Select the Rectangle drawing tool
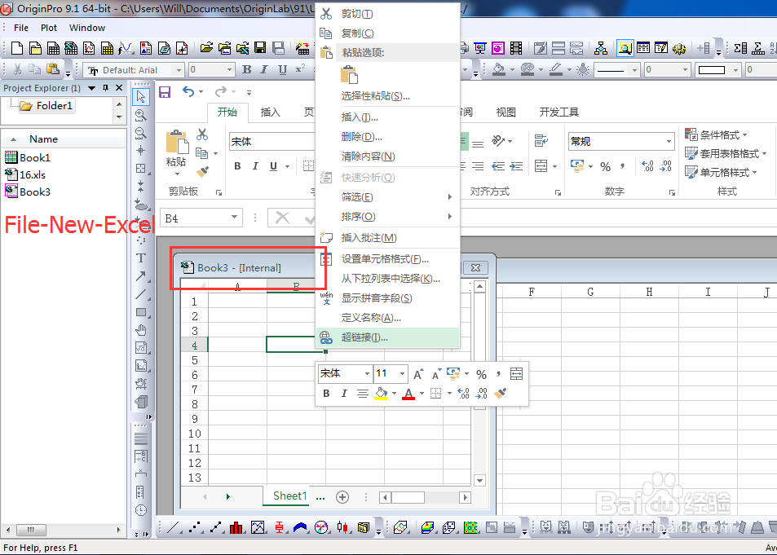This screenshot has height=555, width=777. pos(141,312)
